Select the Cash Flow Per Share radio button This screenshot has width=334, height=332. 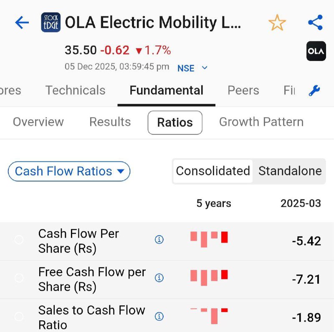[19, 239]
